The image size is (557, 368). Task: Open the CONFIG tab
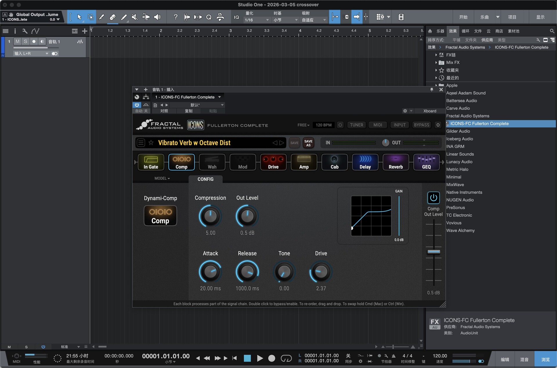coord(205,179)
